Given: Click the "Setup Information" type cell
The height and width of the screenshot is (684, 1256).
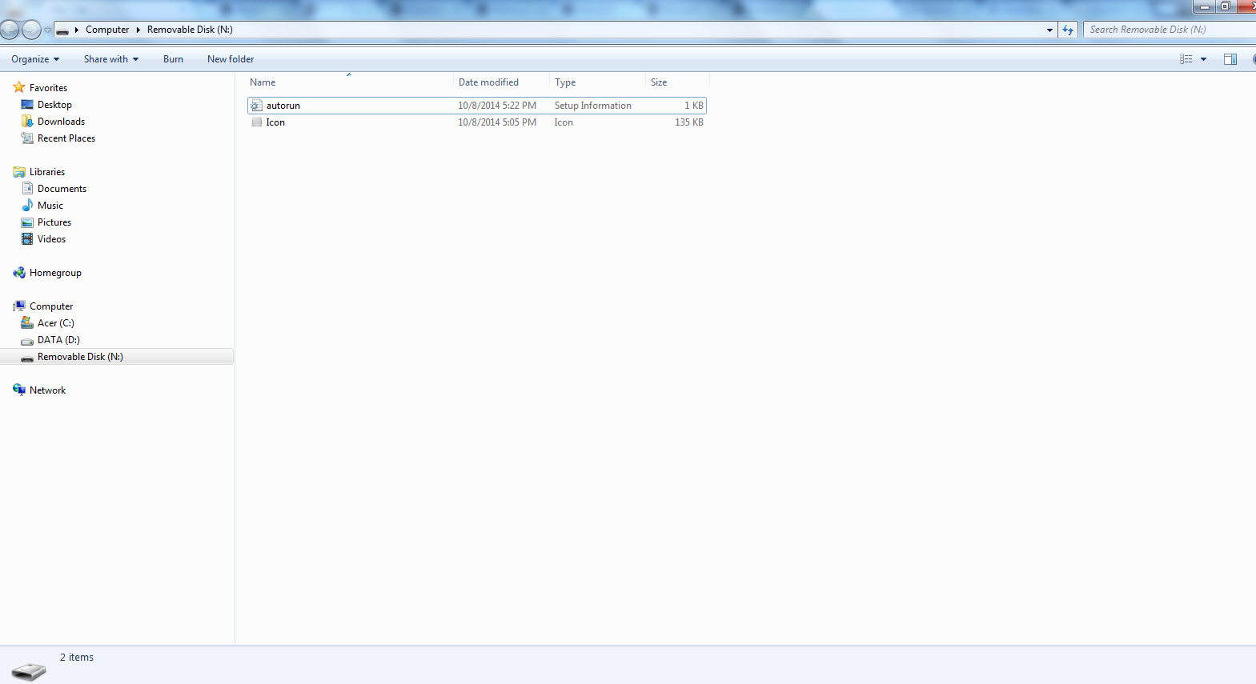Looking at the screenshot, I should coord(593,106).
